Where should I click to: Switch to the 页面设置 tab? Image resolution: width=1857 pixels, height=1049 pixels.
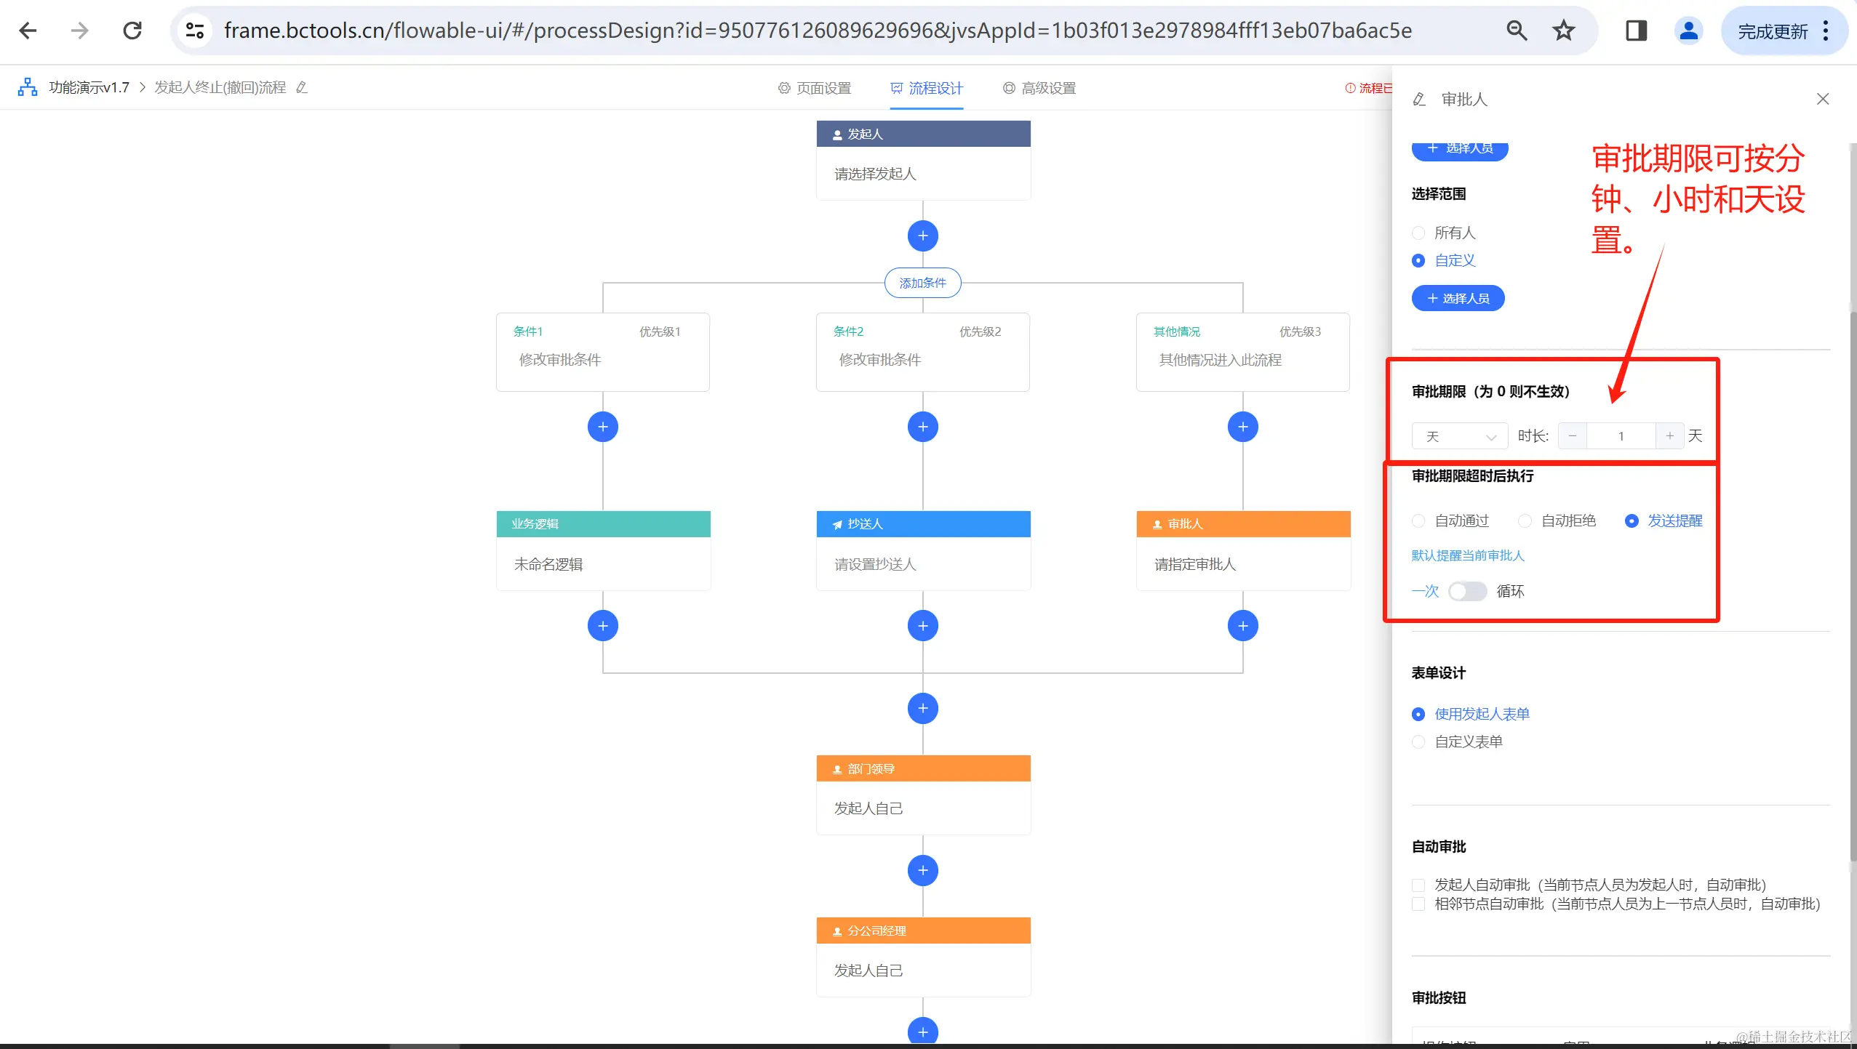click(815, 88)
